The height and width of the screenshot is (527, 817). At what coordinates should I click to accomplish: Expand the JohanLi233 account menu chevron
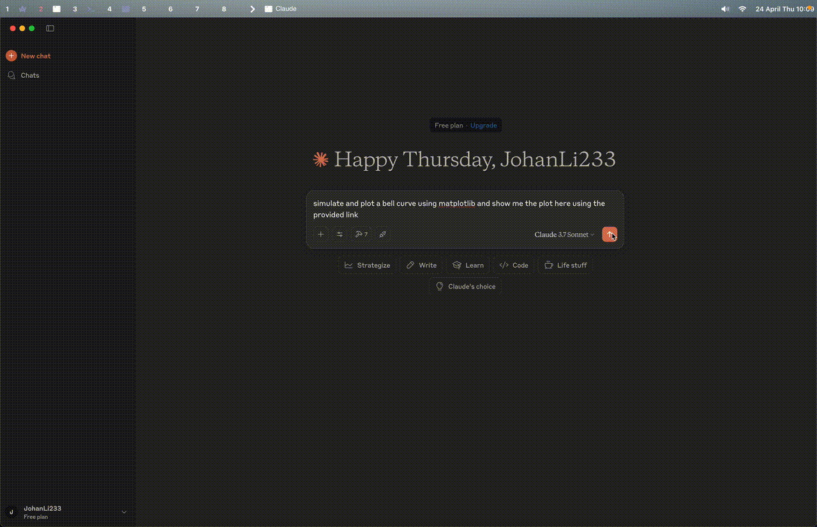124,512
